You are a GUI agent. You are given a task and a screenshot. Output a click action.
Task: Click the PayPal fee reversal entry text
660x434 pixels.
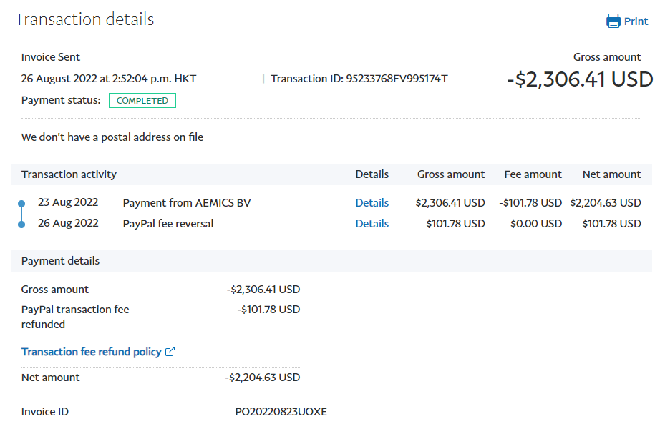pyautogui.click(x=168, y=224)
